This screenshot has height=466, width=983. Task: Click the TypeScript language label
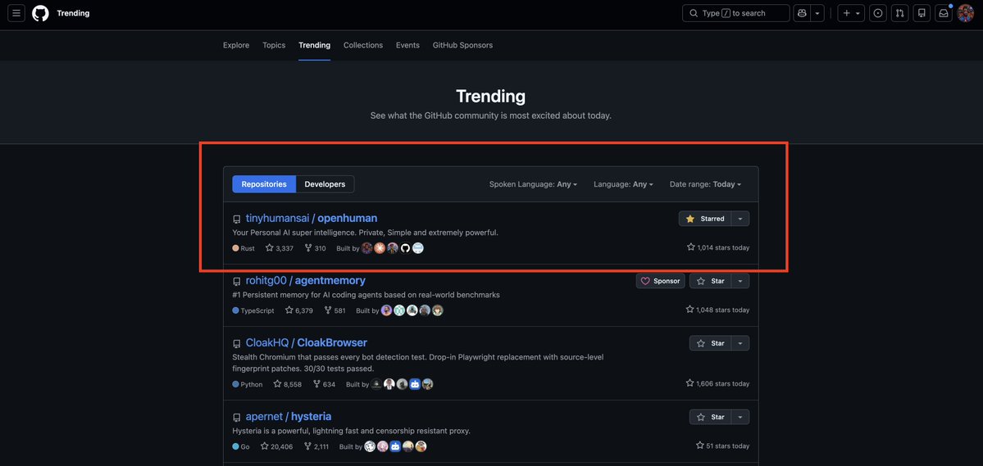point(253,310)
